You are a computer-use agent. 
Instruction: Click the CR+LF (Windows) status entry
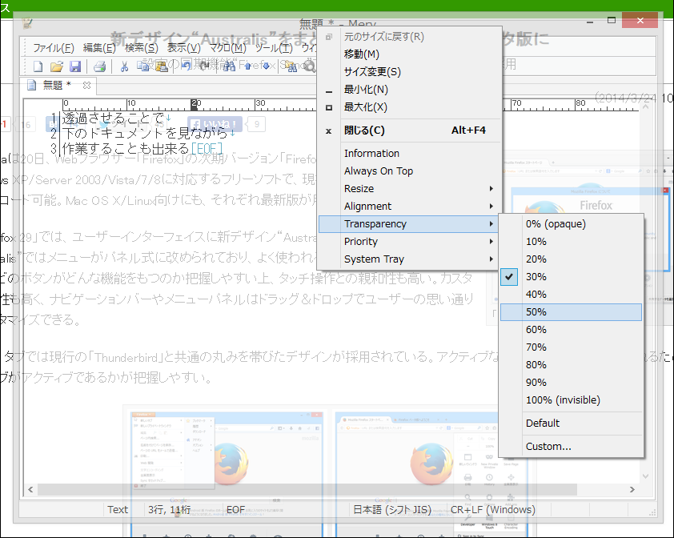(492, 510)
